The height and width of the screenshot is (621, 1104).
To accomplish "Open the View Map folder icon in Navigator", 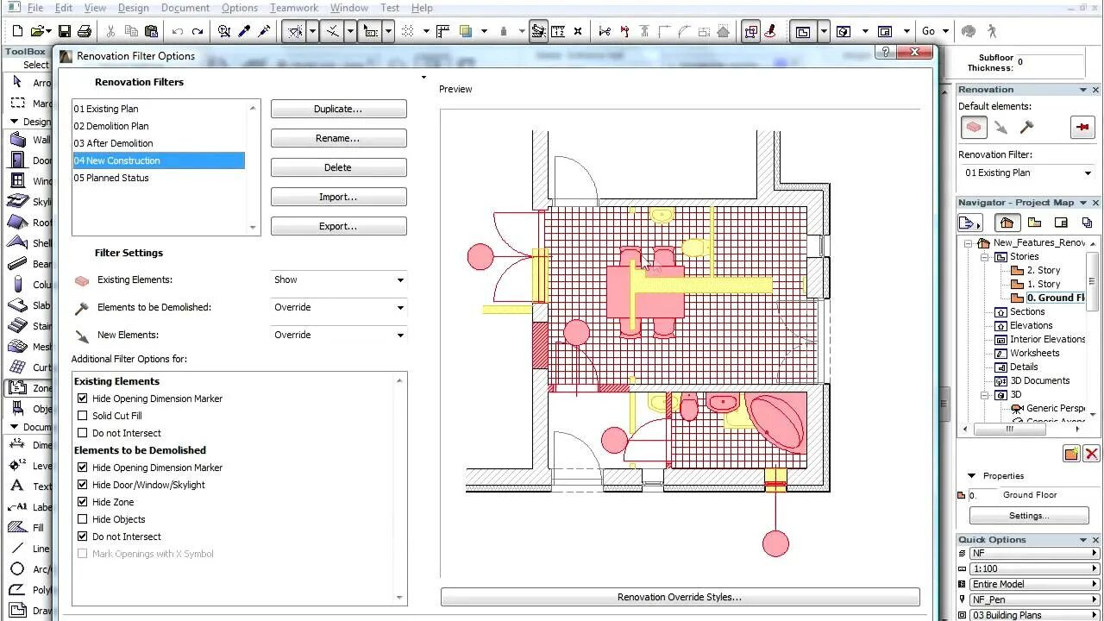I will point(1034,223).
